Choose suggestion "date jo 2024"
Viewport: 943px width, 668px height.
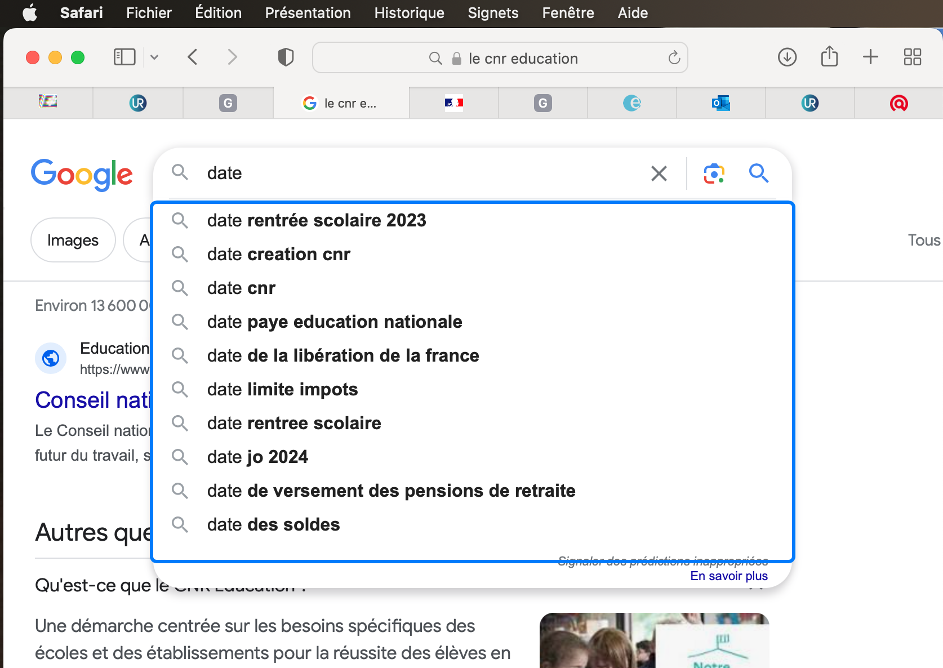257,457
